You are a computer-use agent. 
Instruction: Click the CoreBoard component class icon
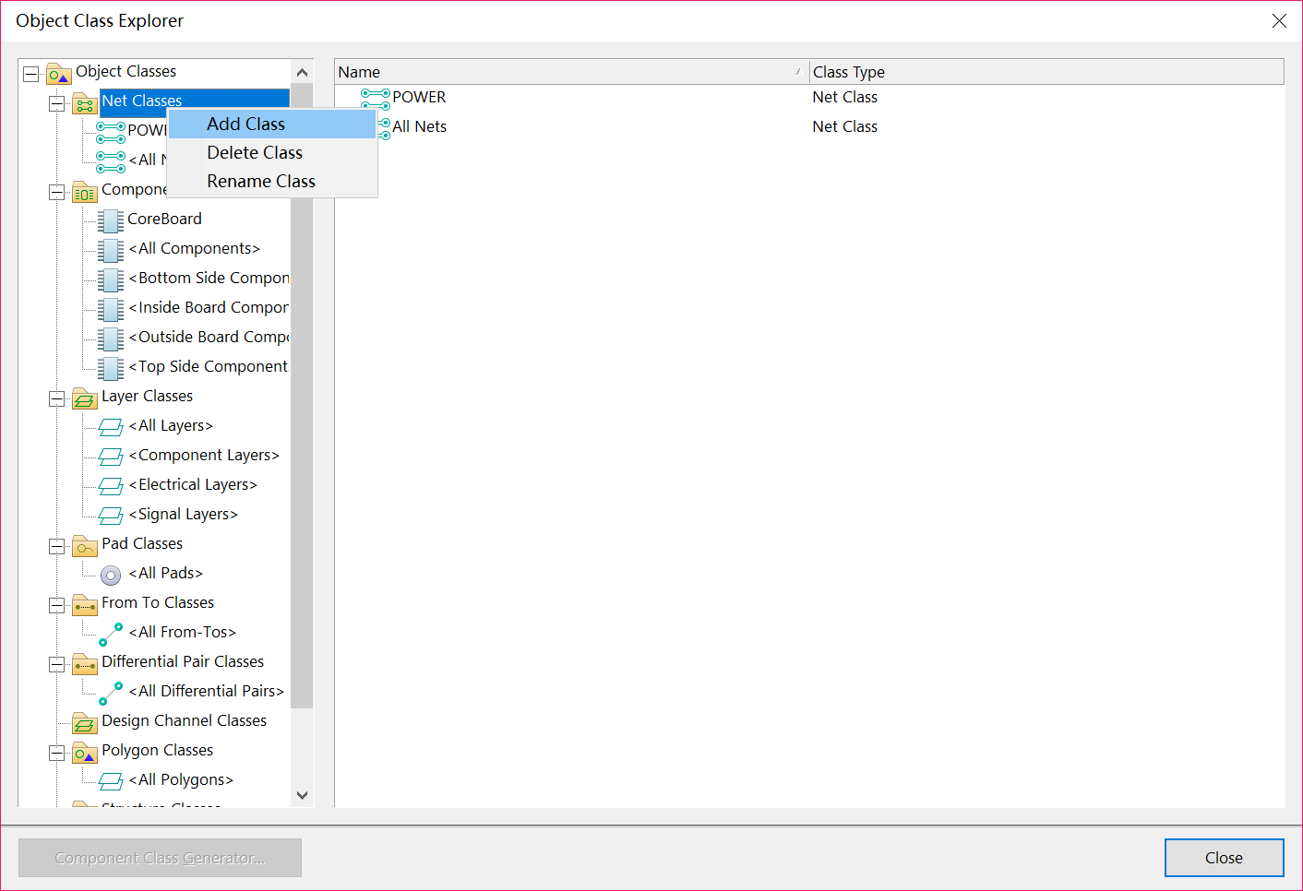point(111,220)
